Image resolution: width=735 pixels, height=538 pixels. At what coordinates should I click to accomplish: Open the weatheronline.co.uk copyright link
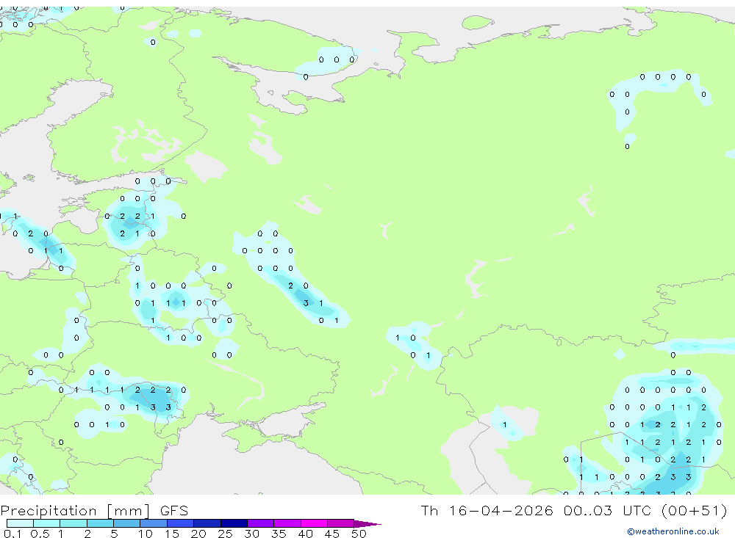click(x=673, y=531)
